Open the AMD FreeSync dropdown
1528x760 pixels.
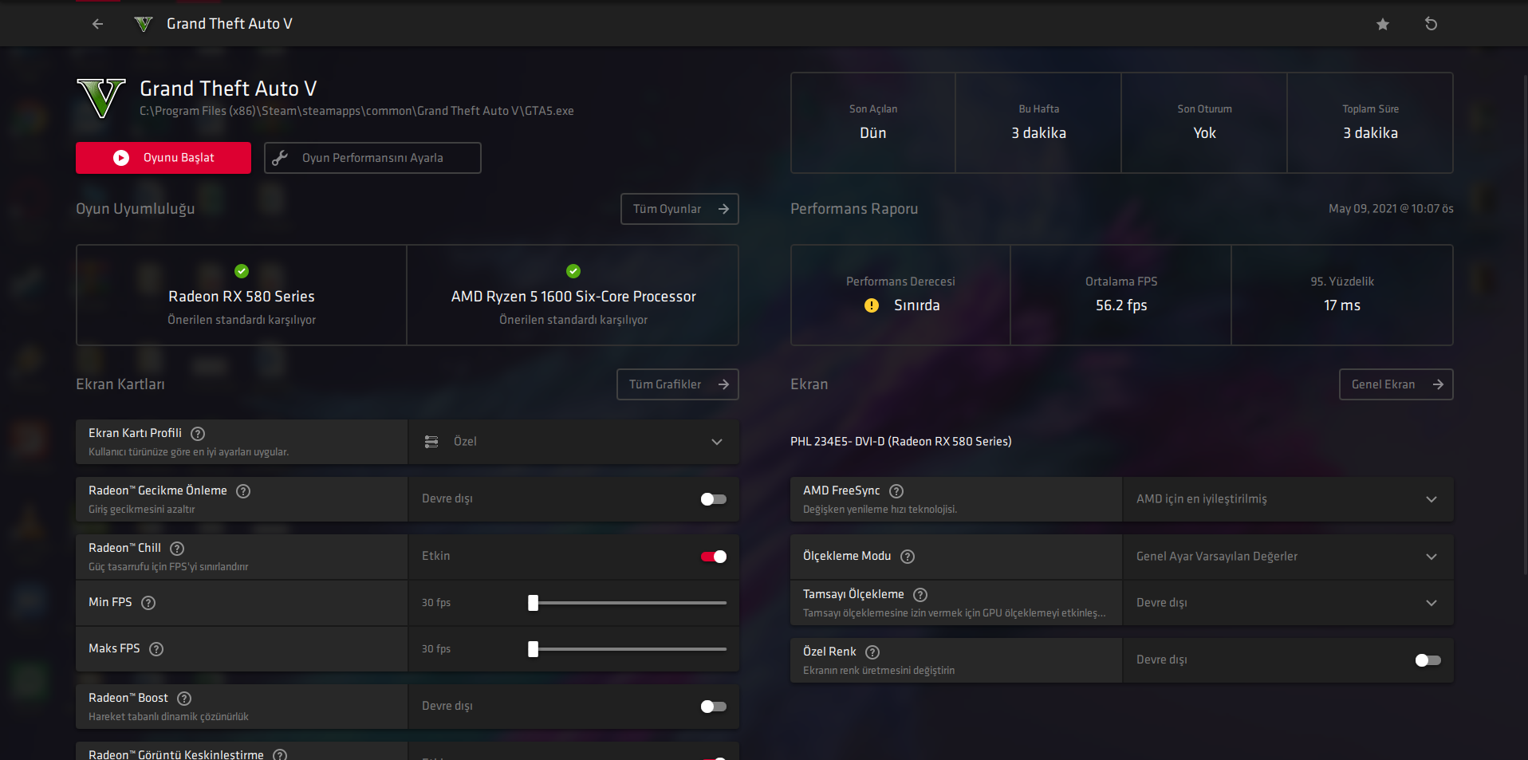click(x=1288, y=499)
